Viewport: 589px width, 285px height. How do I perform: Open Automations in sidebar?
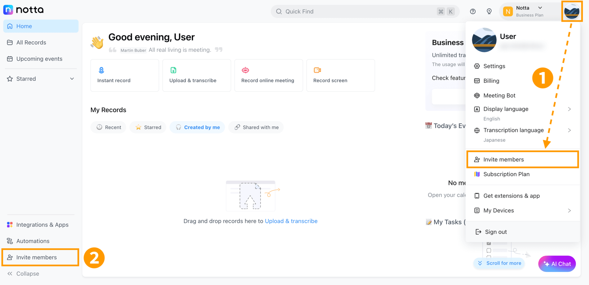41,241
